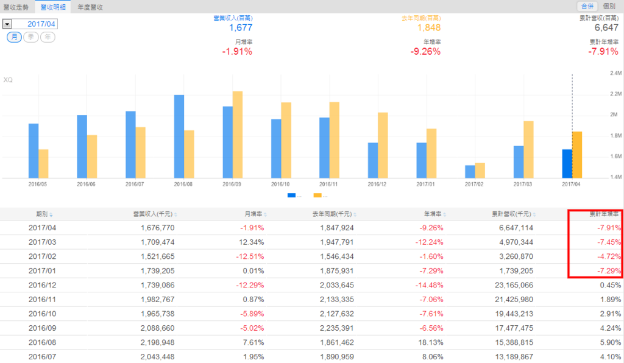Click the dark blue bar for 2017/04
Image resolution: width=624 pixels, height=363 pixels.
tap(567, 164)
